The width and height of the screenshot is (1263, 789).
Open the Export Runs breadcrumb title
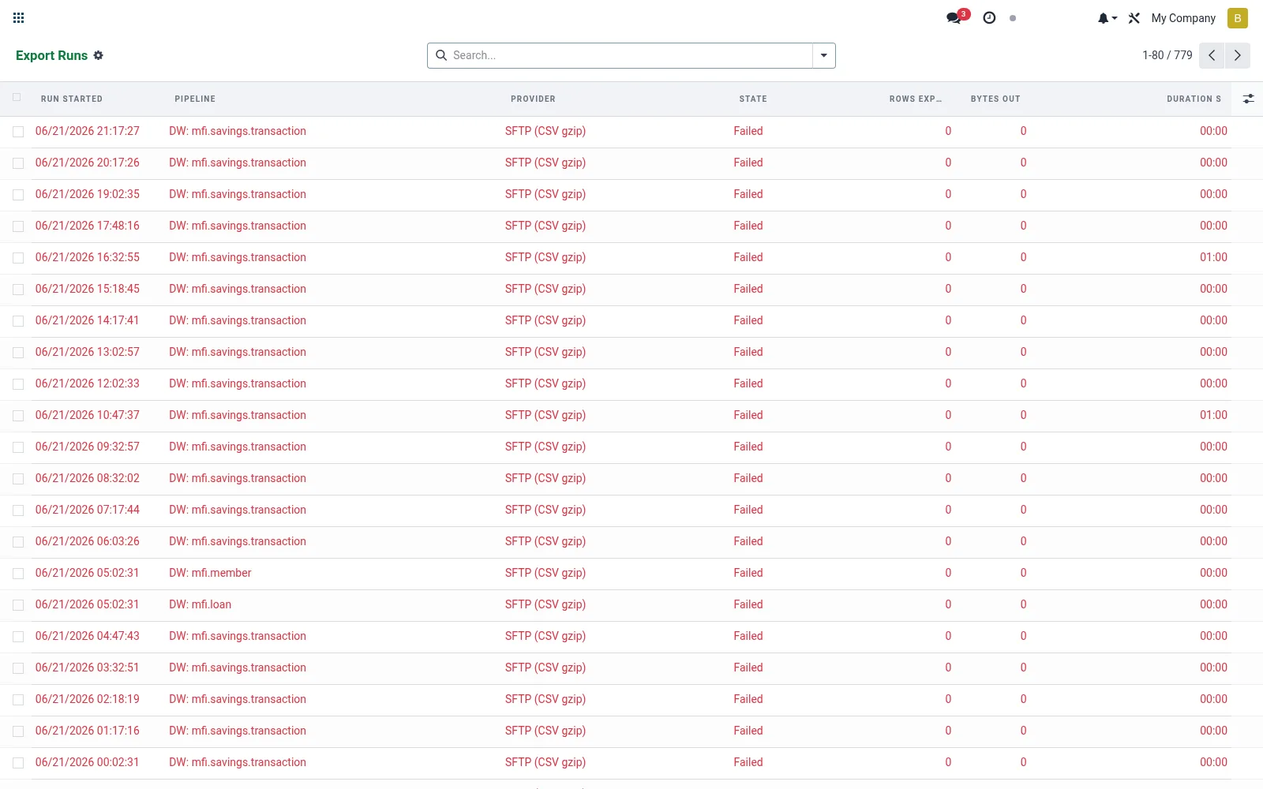pyautogui.click(x=51, y=55)
